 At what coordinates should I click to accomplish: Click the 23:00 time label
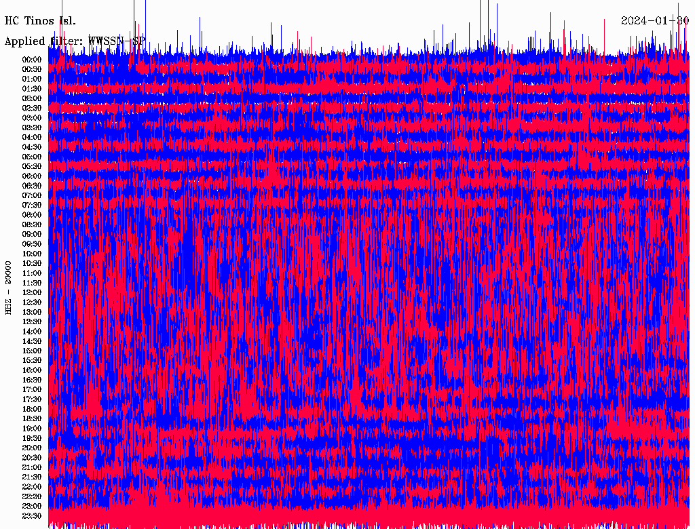point(32,507)
